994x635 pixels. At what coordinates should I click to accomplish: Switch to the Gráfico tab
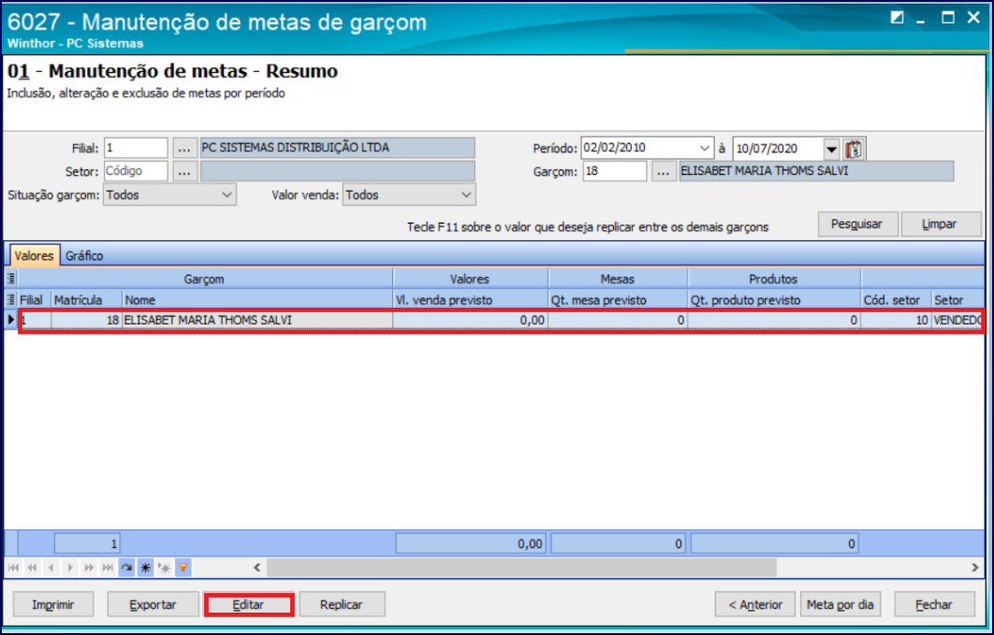coord(84,255)
